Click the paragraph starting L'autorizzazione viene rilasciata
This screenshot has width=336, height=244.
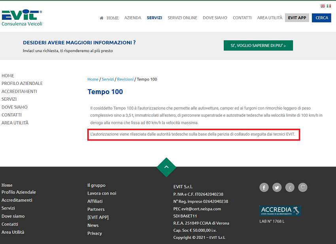point(193,134)
